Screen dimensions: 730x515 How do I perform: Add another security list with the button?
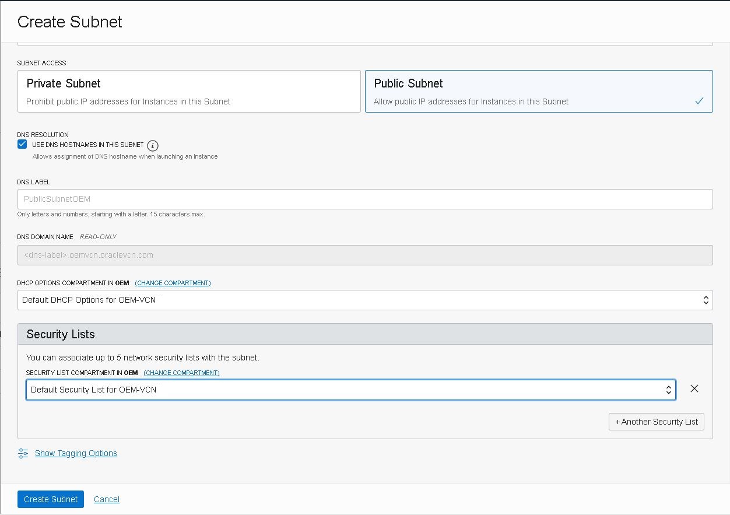point(656,422)
